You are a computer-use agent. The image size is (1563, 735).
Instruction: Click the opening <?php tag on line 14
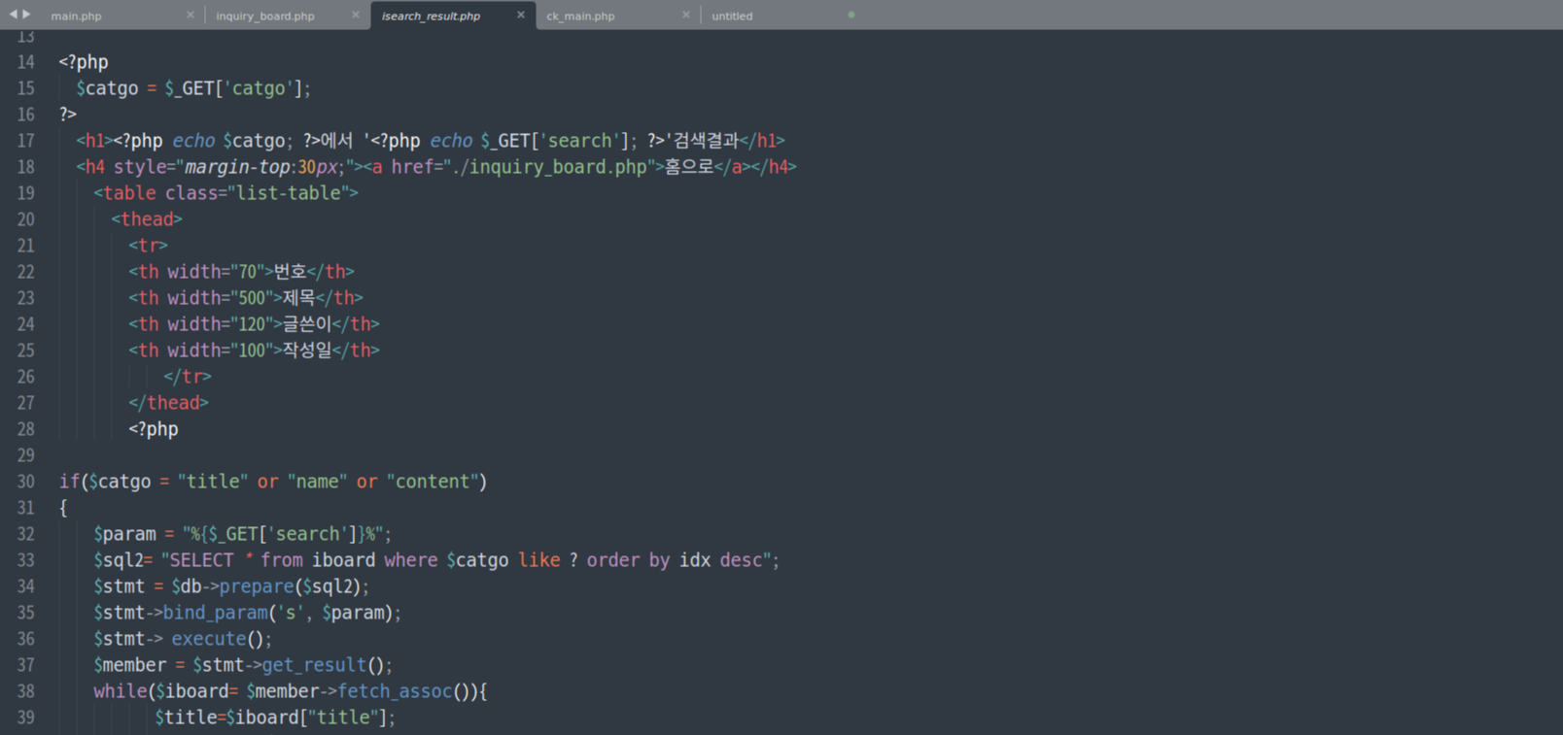[x=84, y=62]
